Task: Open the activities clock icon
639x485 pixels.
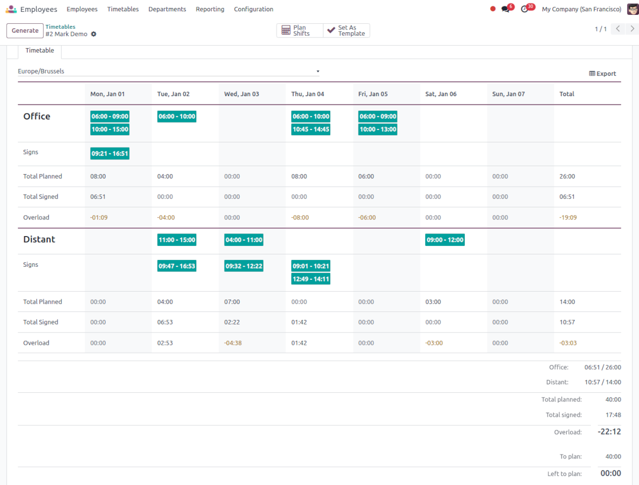Action: 524,9
